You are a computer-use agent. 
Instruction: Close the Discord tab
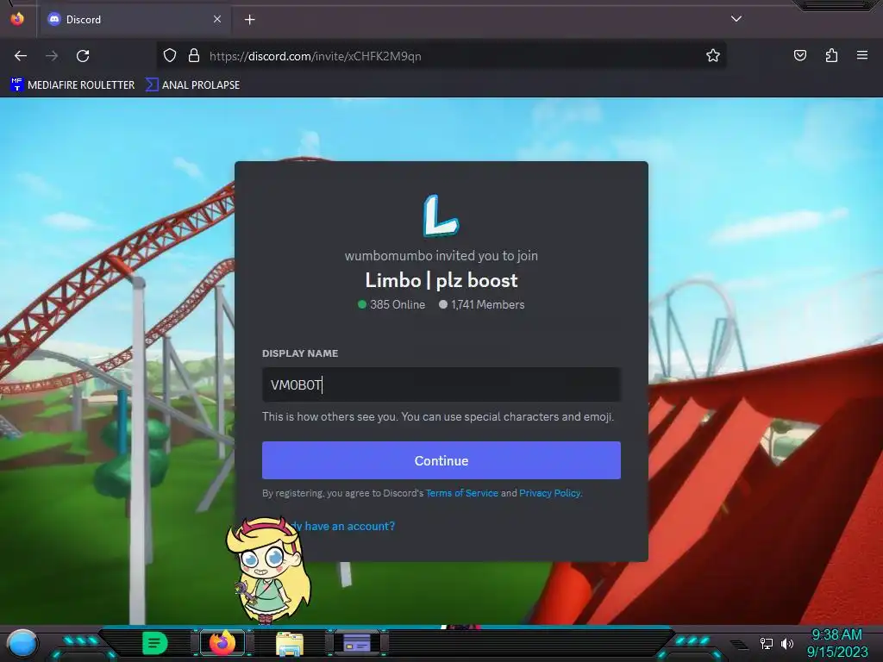pyautogui.click(x=217, y=19)
